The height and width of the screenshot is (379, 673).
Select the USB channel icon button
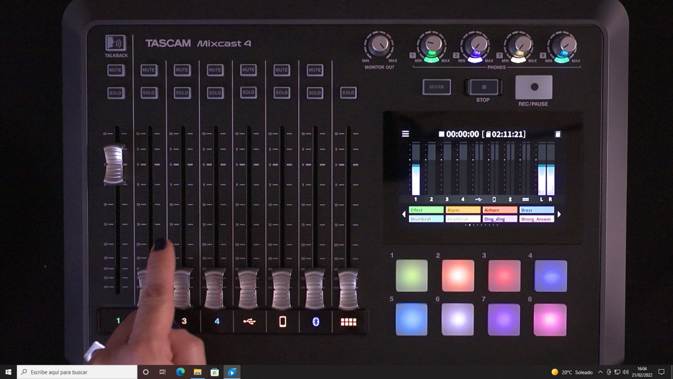point(249,322)
